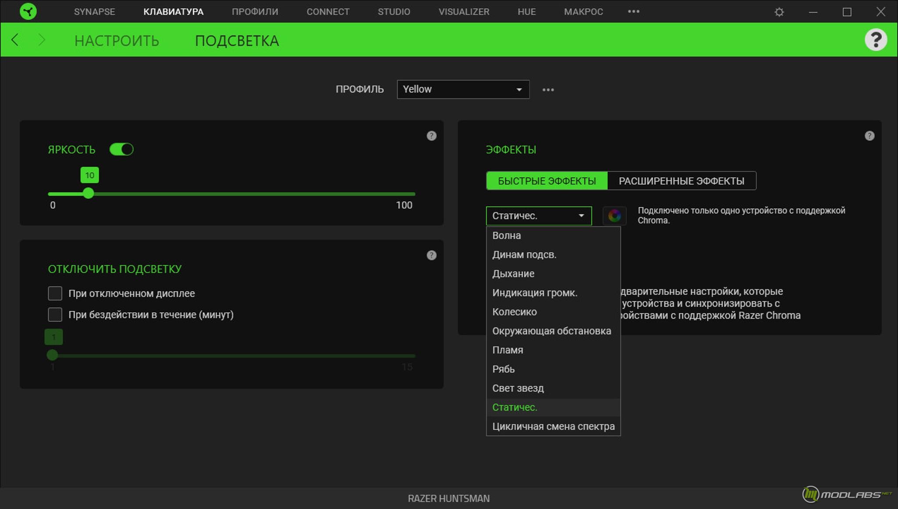Toggle the ЯРКОСТЬ brightness switch
Viewport: 898px width, 509px height.
(x=121, y=149)
